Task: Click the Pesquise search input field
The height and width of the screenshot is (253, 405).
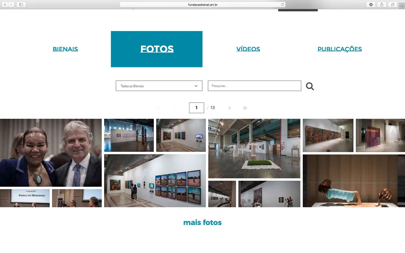Action: 254,86
